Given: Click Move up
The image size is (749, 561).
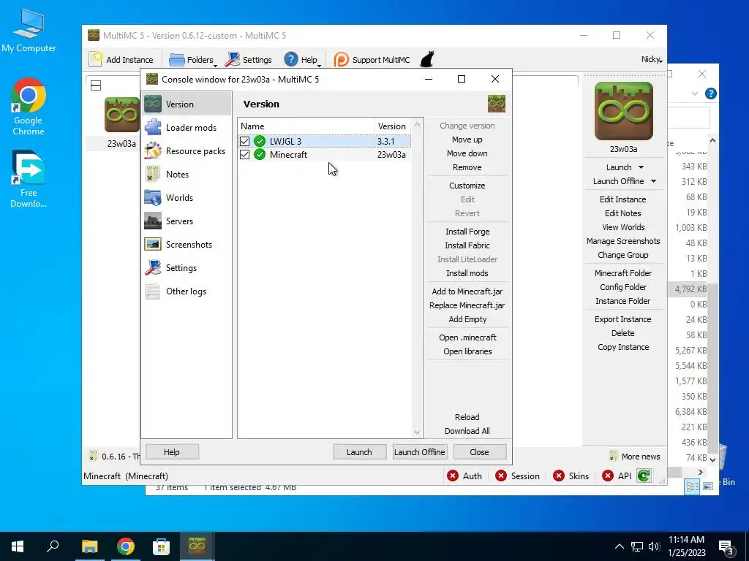Looking at the screenshot, I should click(467, 140).
